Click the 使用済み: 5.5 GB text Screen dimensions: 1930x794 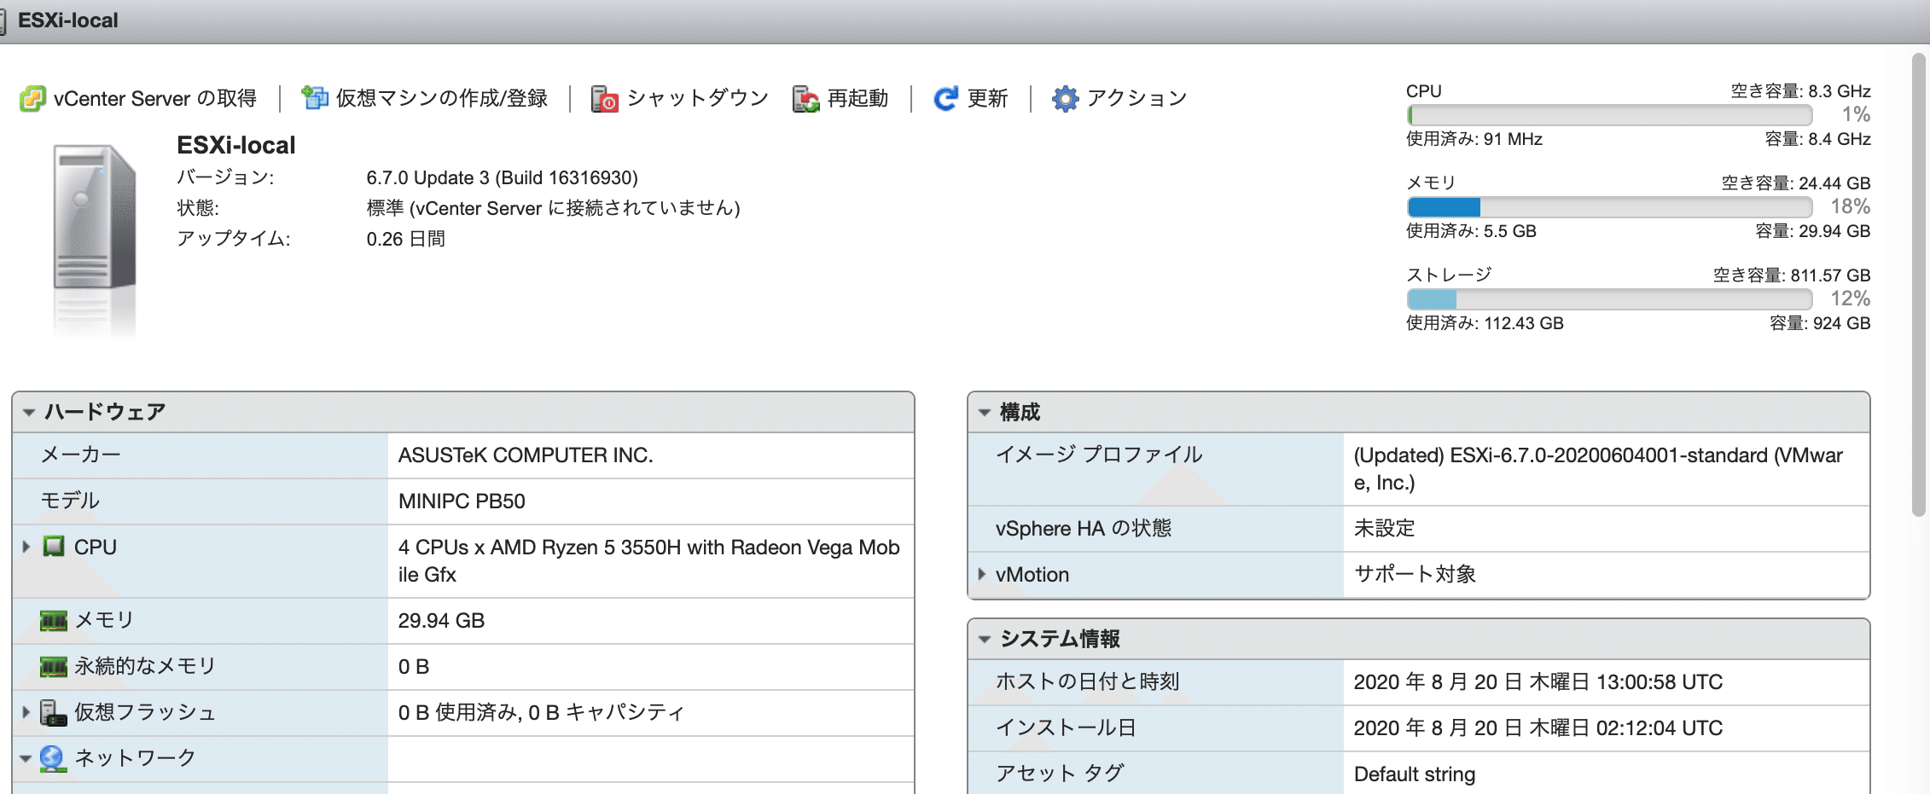1471,231
